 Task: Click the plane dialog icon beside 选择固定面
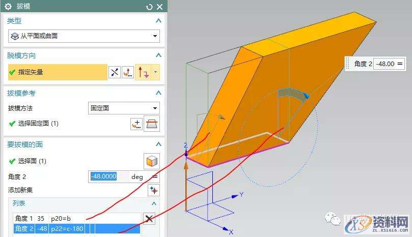136,124
